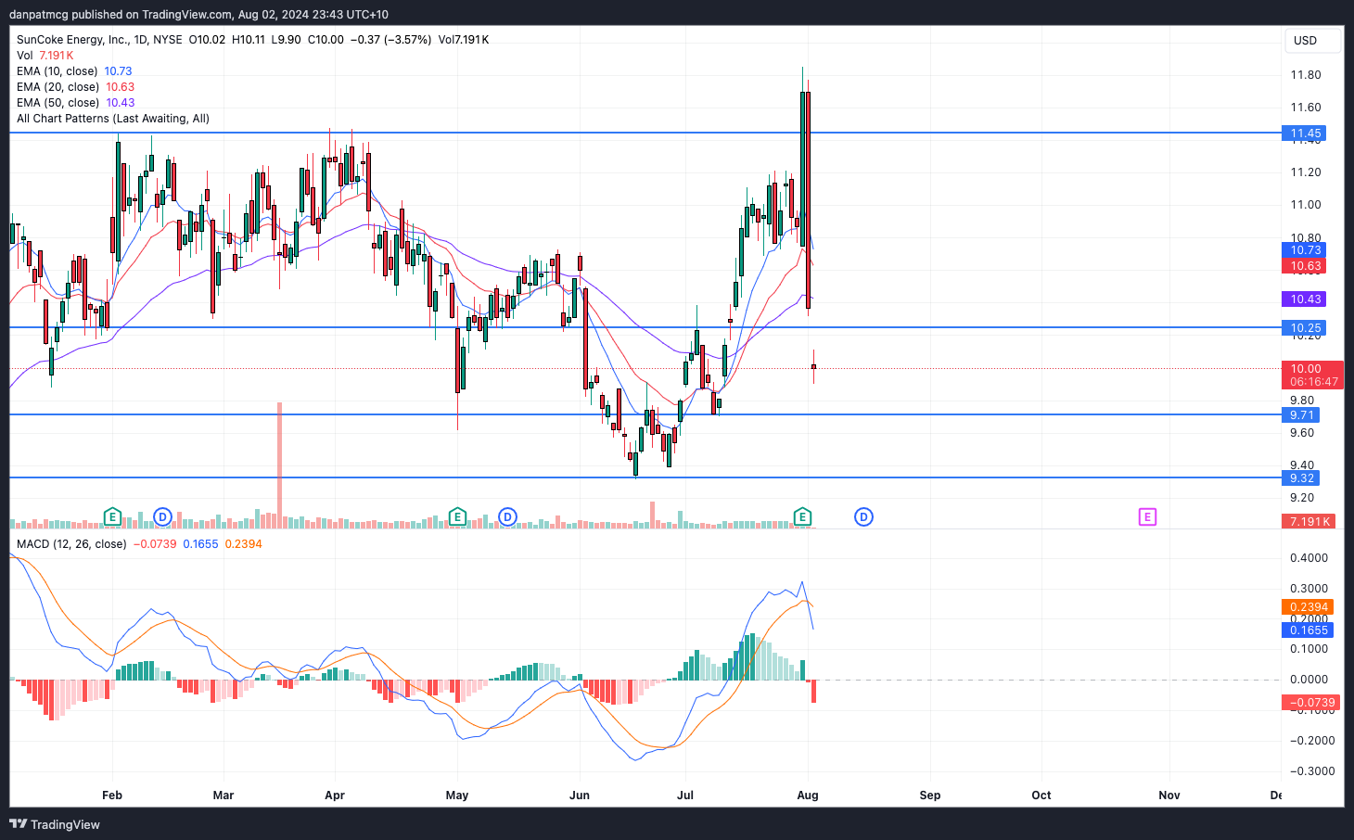Click the 7.191K volume axis label

tap(1309, 521)
